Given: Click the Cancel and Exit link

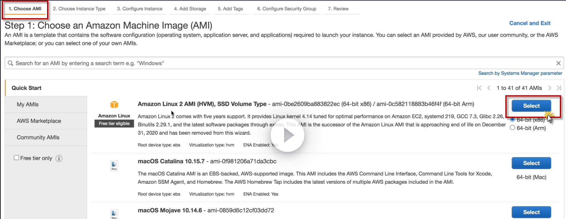Looking at the screenshot, I should [530, 23].
